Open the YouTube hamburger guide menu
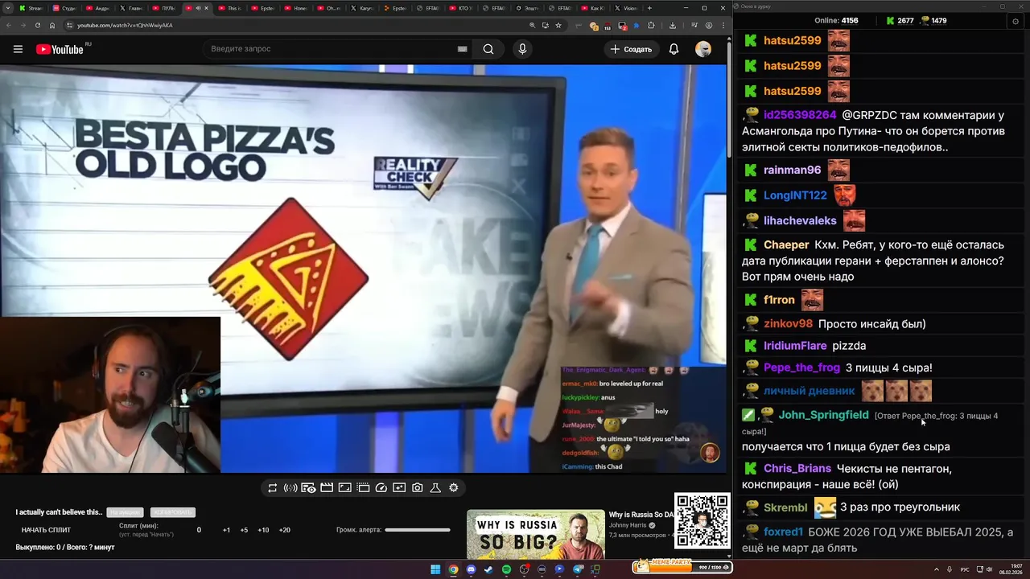 click(x=18, y=49)
